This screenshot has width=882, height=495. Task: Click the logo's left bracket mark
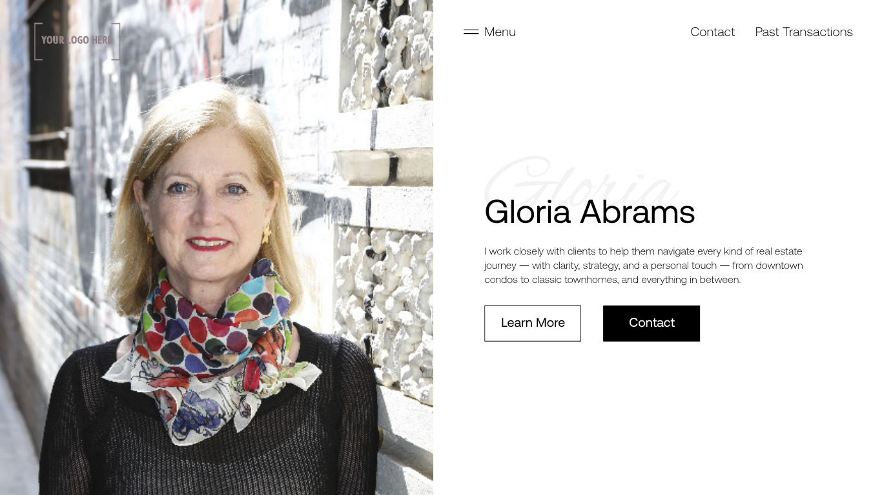pyautogui.click(x=37, y=41)
